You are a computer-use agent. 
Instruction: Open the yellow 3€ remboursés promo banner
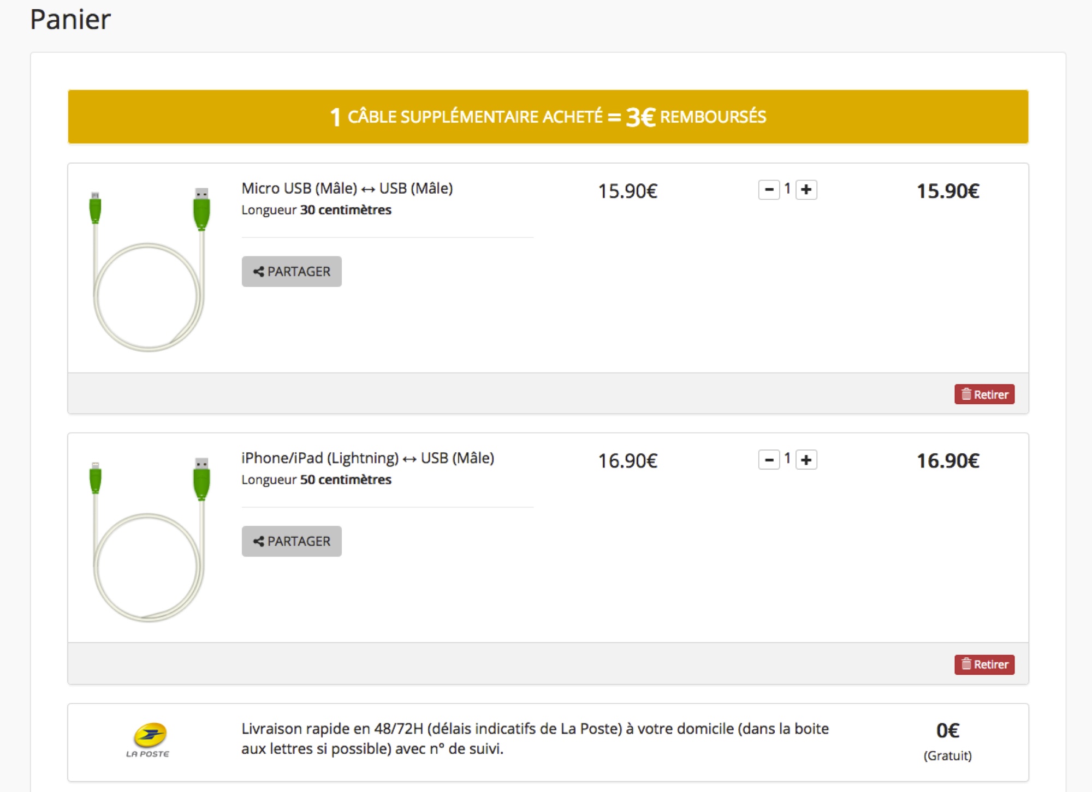(x=548, y=117)
